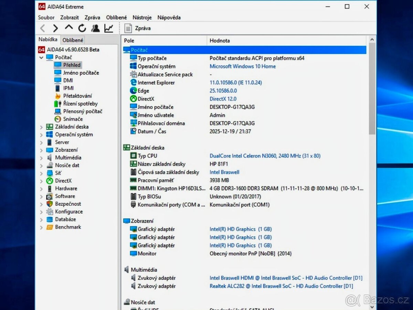Switch to the Oblíbené tab

pos(73,40)
